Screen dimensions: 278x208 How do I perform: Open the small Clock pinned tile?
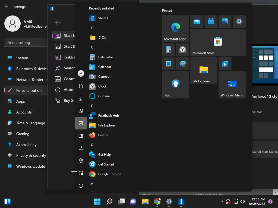(x=183, y=50)
